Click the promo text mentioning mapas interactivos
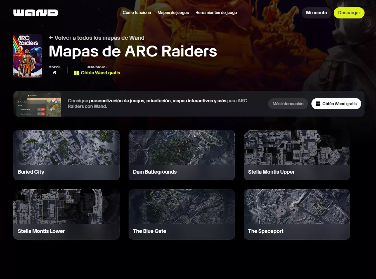 click(157, 103)
